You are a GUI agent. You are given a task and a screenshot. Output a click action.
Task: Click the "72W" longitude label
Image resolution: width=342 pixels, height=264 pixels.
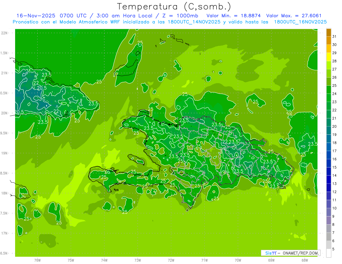click(x=171, y=260)
